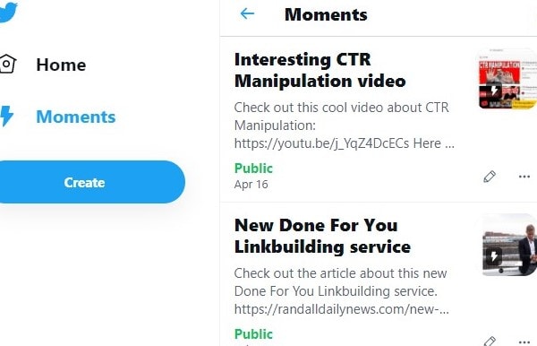Select the Moments menu label
This screenshot has width=537, height=346.
point(76,117)
